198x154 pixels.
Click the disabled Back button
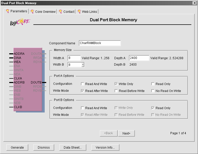click(109, 133)
